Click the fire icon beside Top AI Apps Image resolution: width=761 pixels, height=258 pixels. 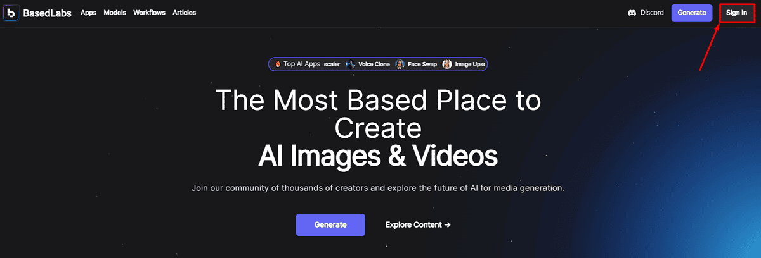click(x=277, y=64)
